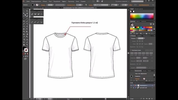
Task: Select the Rotate tool
Action: (24, 26)
